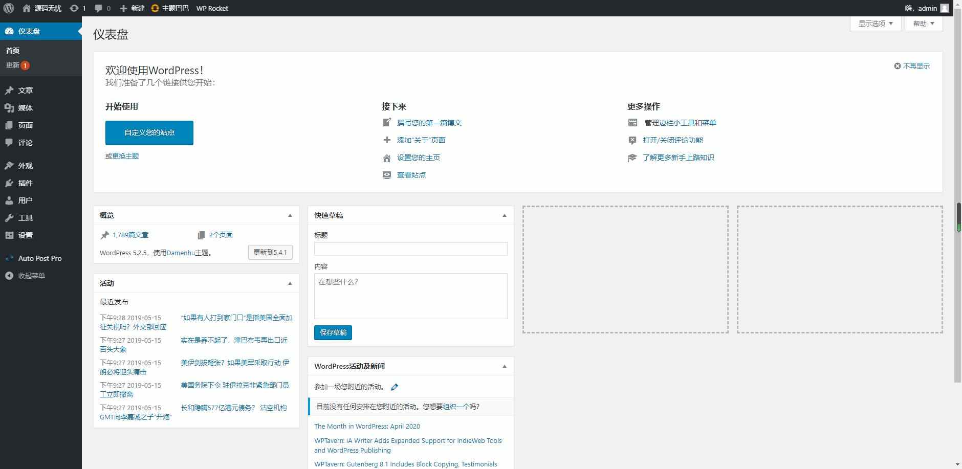Click the 媒体 icon in sidebar
This screenshot has height=469, width=962.
pos(9,108)
